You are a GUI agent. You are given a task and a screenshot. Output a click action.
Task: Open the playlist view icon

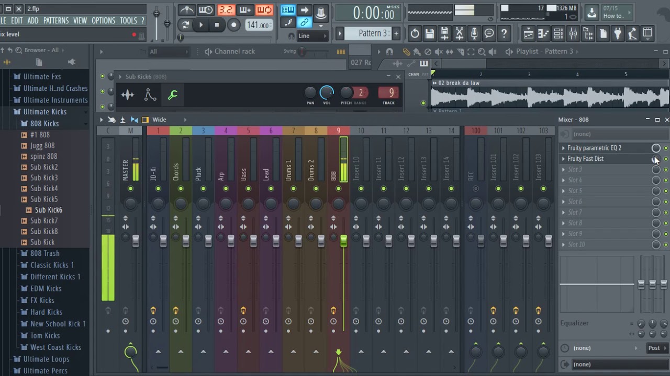coord(528,33)
